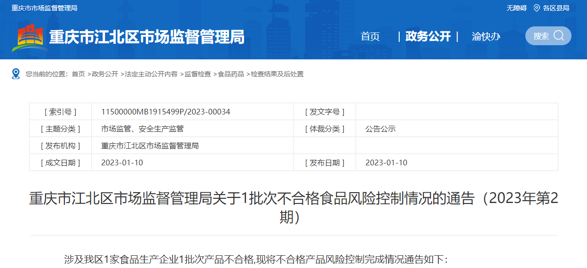This screenshot has width=587, height=268.
Task: Click the [ 索引号 ] label cell
Action: tap(60, 112)
